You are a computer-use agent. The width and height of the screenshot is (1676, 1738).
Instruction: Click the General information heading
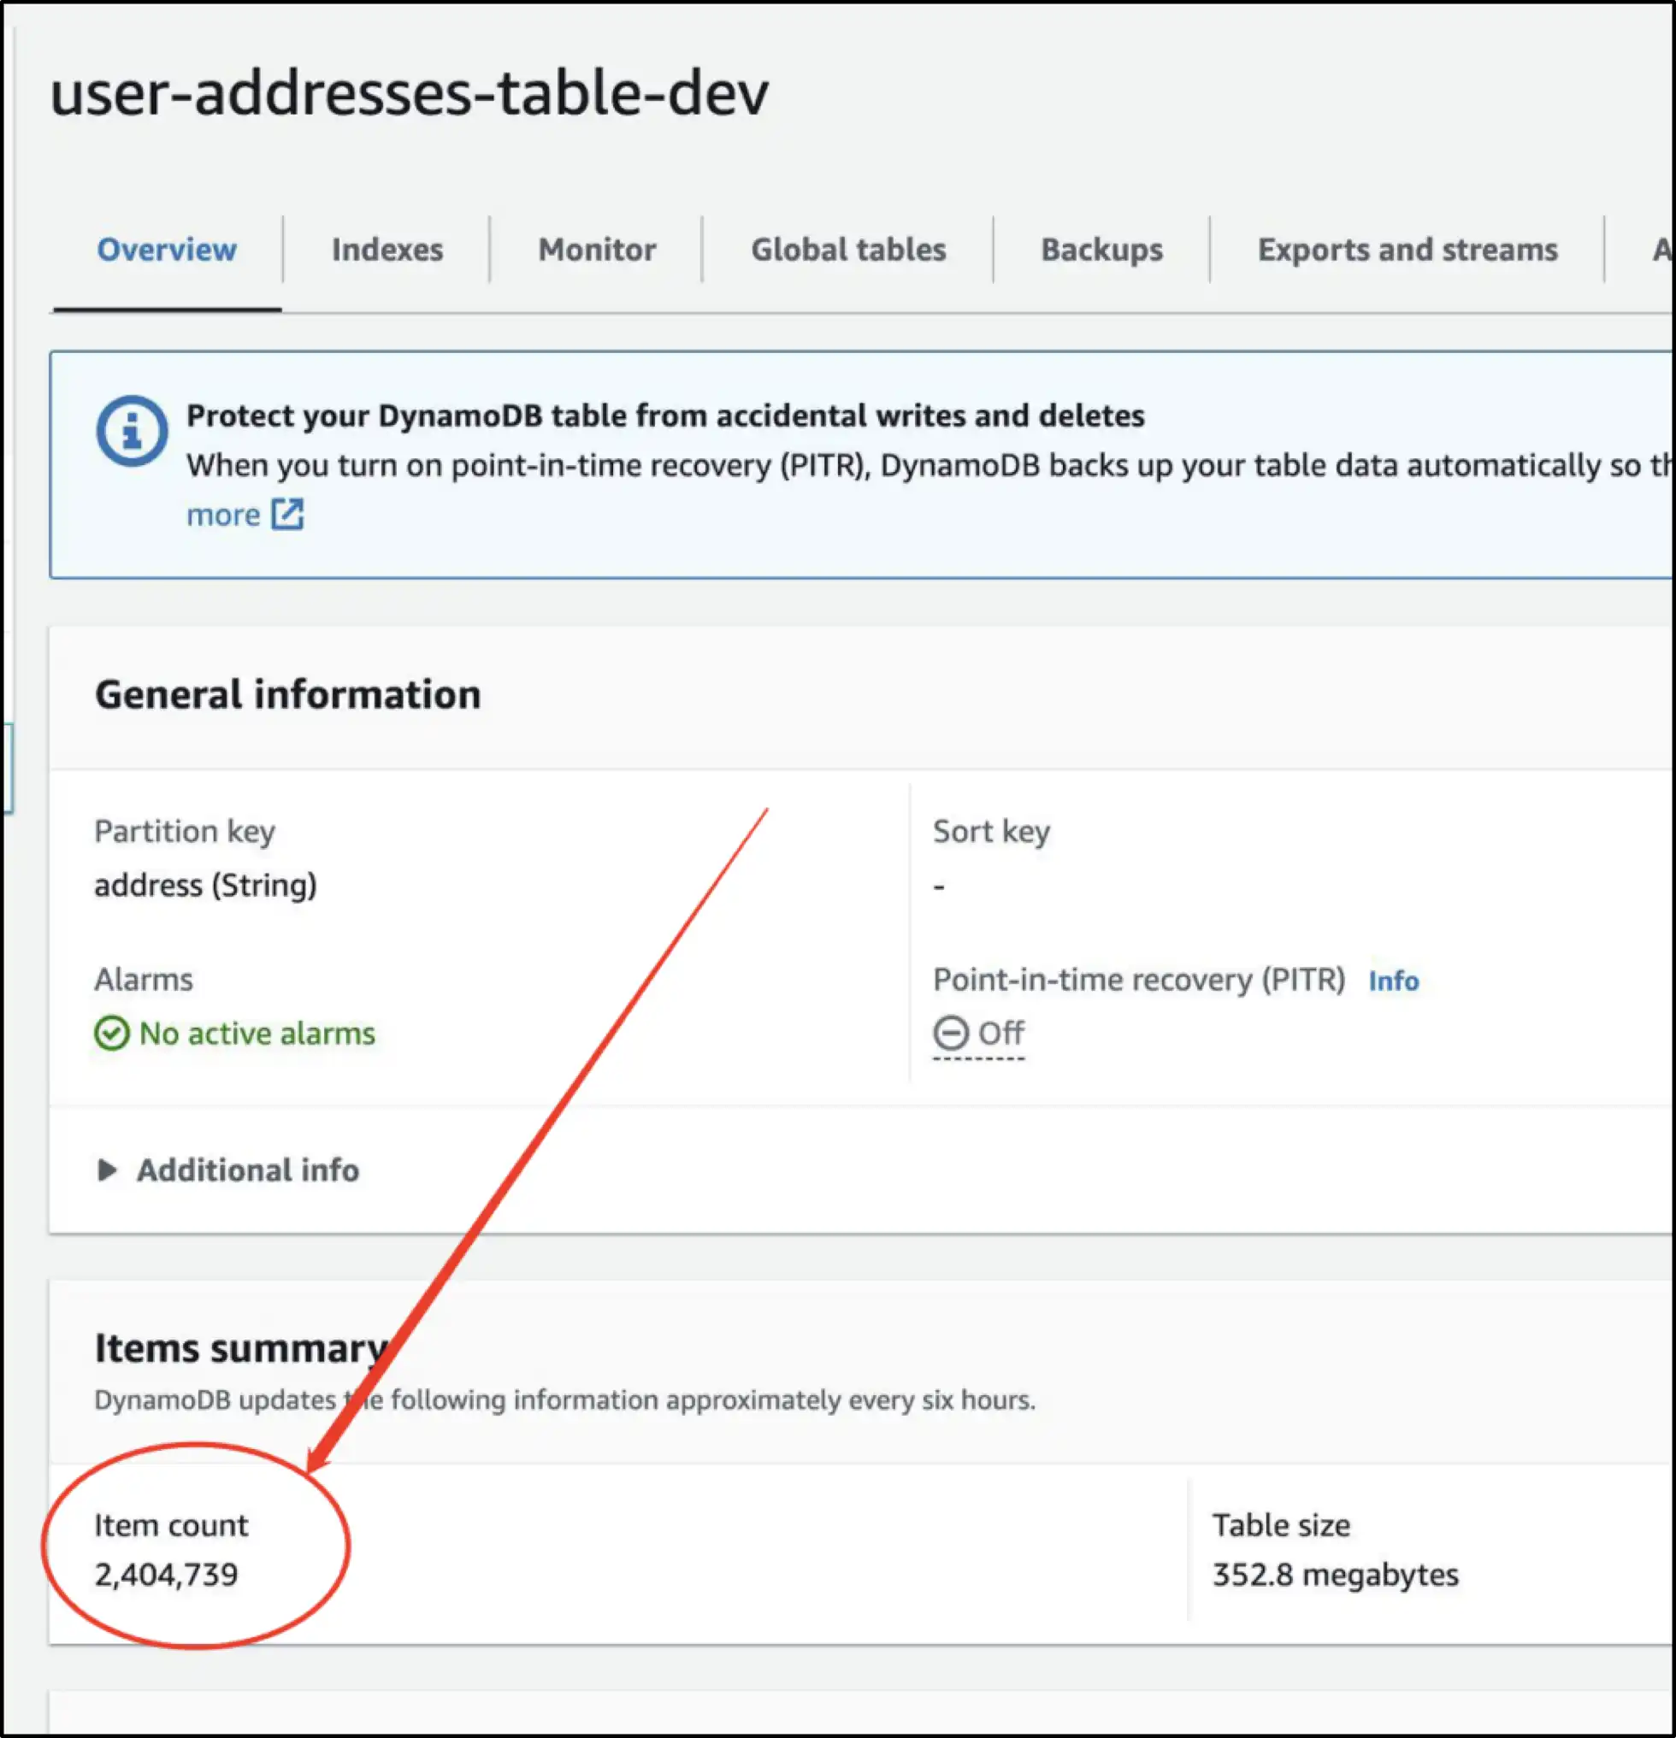pyautogui.click(x=288, y=694)
